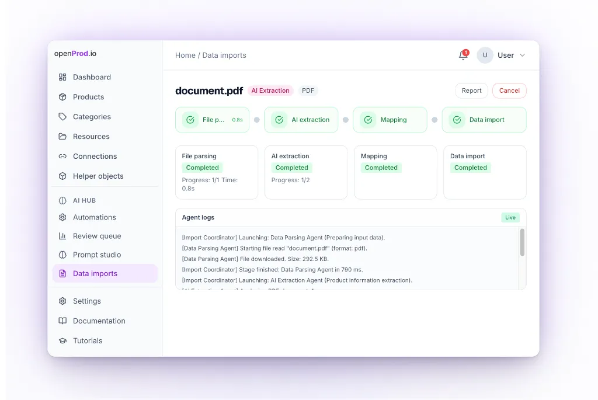Click the Helper objects cube icon
The width and height of the screenshot is (598, 400).
(x=62, y=176)
